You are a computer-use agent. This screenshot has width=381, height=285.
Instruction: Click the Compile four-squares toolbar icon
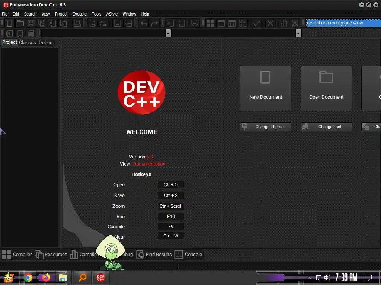point(210,23)
